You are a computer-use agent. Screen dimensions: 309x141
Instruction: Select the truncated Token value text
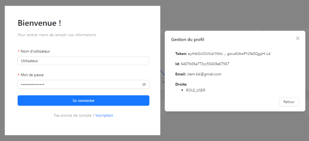click(229, 54)
